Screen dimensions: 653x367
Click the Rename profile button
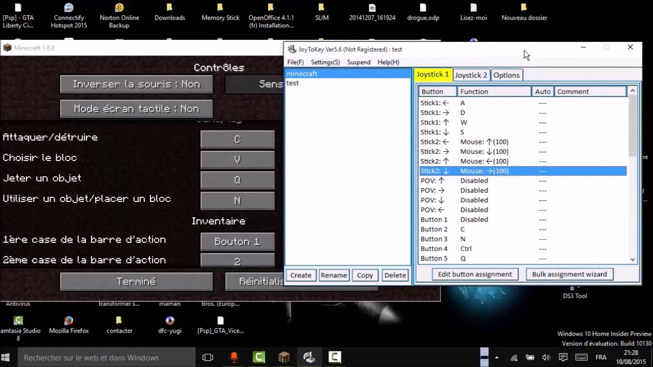(334, 275)
